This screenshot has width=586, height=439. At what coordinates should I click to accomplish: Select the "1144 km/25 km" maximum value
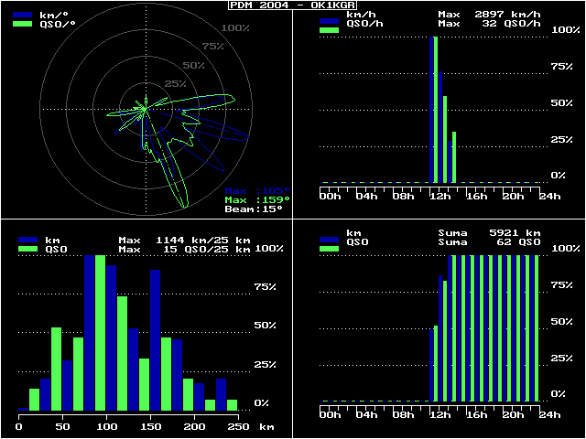click(203, 240)
